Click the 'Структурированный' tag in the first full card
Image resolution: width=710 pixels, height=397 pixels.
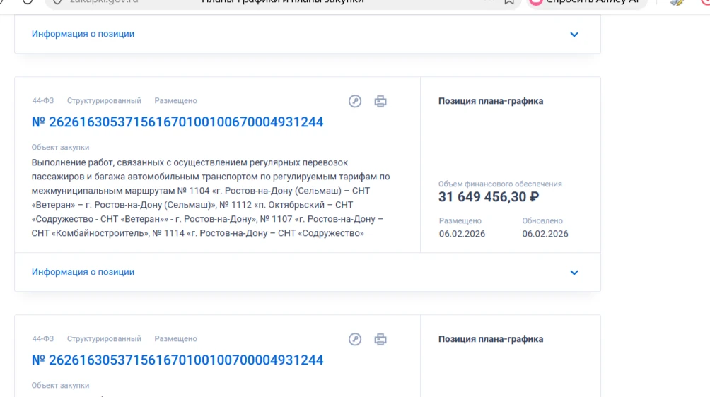coord(104,101)
